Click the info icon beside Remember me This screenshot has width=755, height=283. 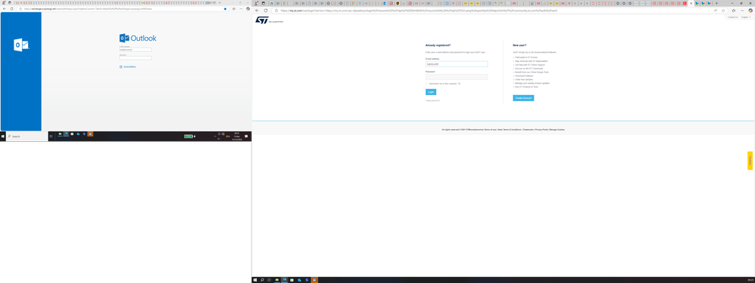[459, 83]
